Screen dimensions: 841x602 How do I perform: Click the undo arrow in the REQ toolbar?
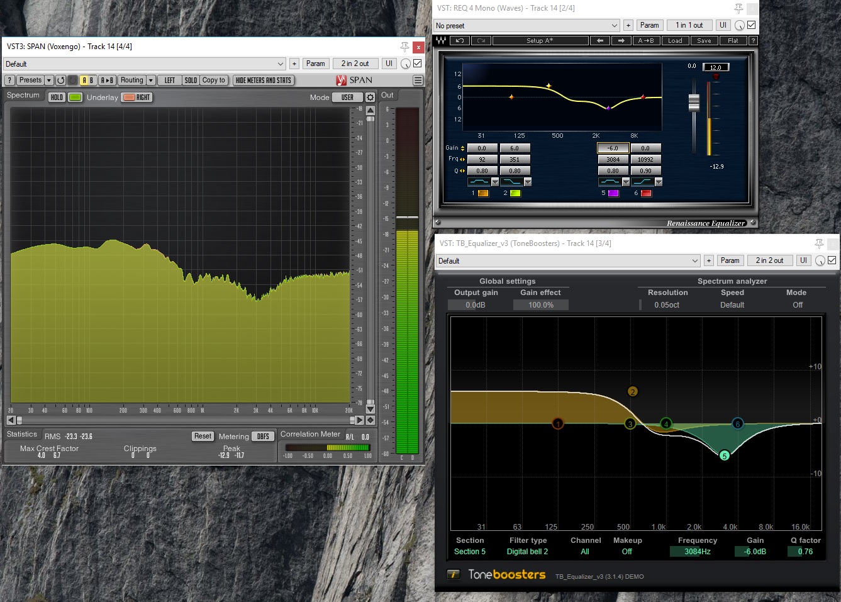coord(459,41)
